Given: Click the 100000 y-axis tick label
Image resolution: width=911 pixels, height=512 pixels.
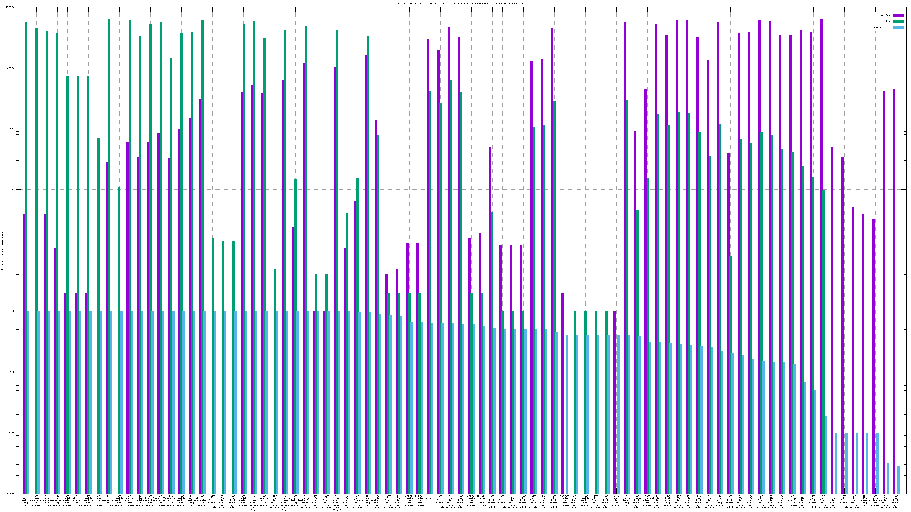Looking at the screenshot, I should (x=10, y=7).
